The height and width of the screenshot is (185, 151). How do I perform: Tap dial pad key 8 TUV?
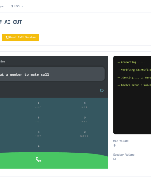pos(38,134)
